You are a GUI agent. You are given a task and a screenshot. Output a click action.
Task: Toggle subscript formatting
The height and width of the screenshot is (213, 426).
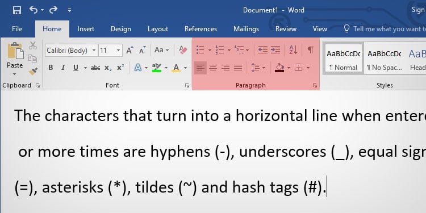point(108,68)
